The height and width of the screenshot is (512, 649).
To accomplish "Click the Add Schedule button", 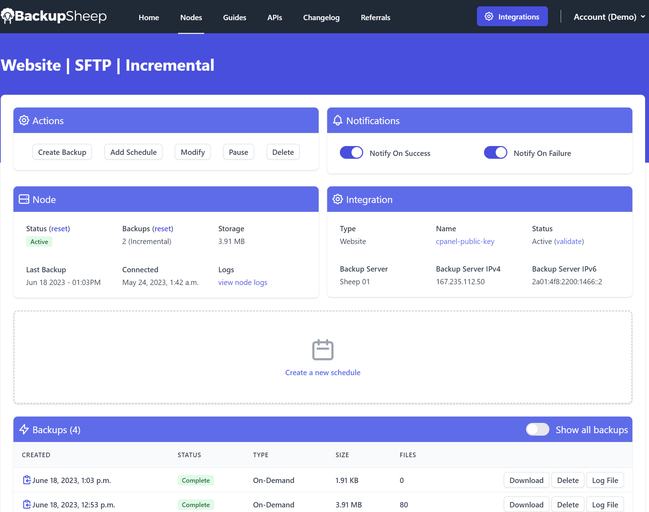I will point(134,152).
